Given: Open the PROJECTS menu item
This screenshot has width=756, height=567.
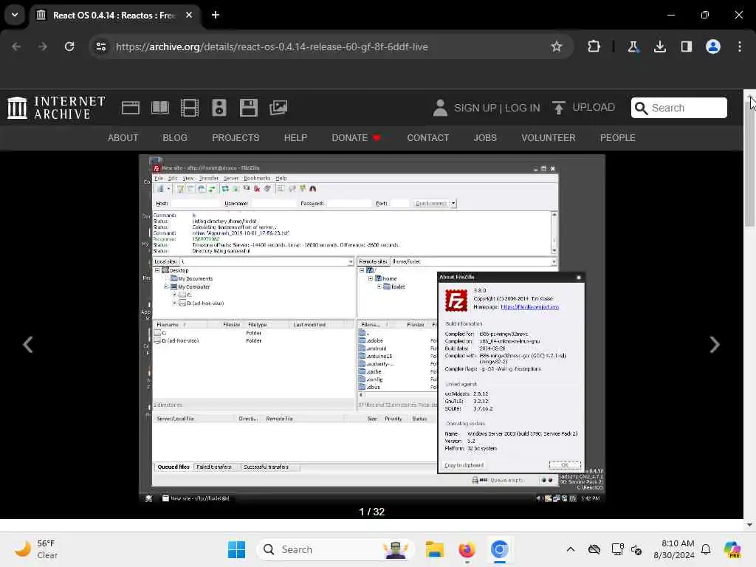Looking at the screenshot, I should pyautogui.click(x=236, y=138).
